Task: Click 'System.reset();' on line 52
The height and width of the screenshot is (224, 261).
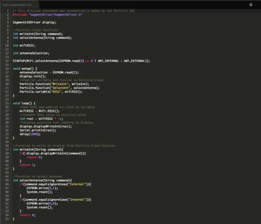Action: [x=40, y=207]
